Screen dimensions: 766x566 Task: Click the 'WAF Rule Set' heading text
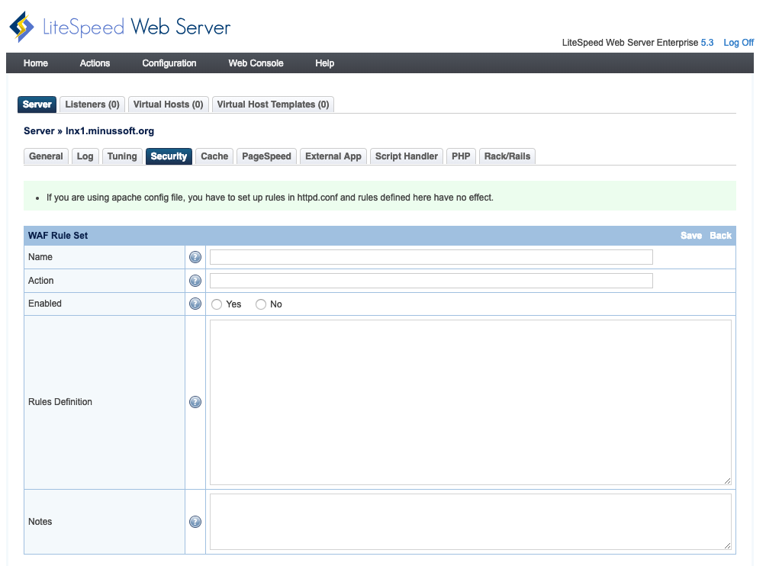(x=58, y=236)
